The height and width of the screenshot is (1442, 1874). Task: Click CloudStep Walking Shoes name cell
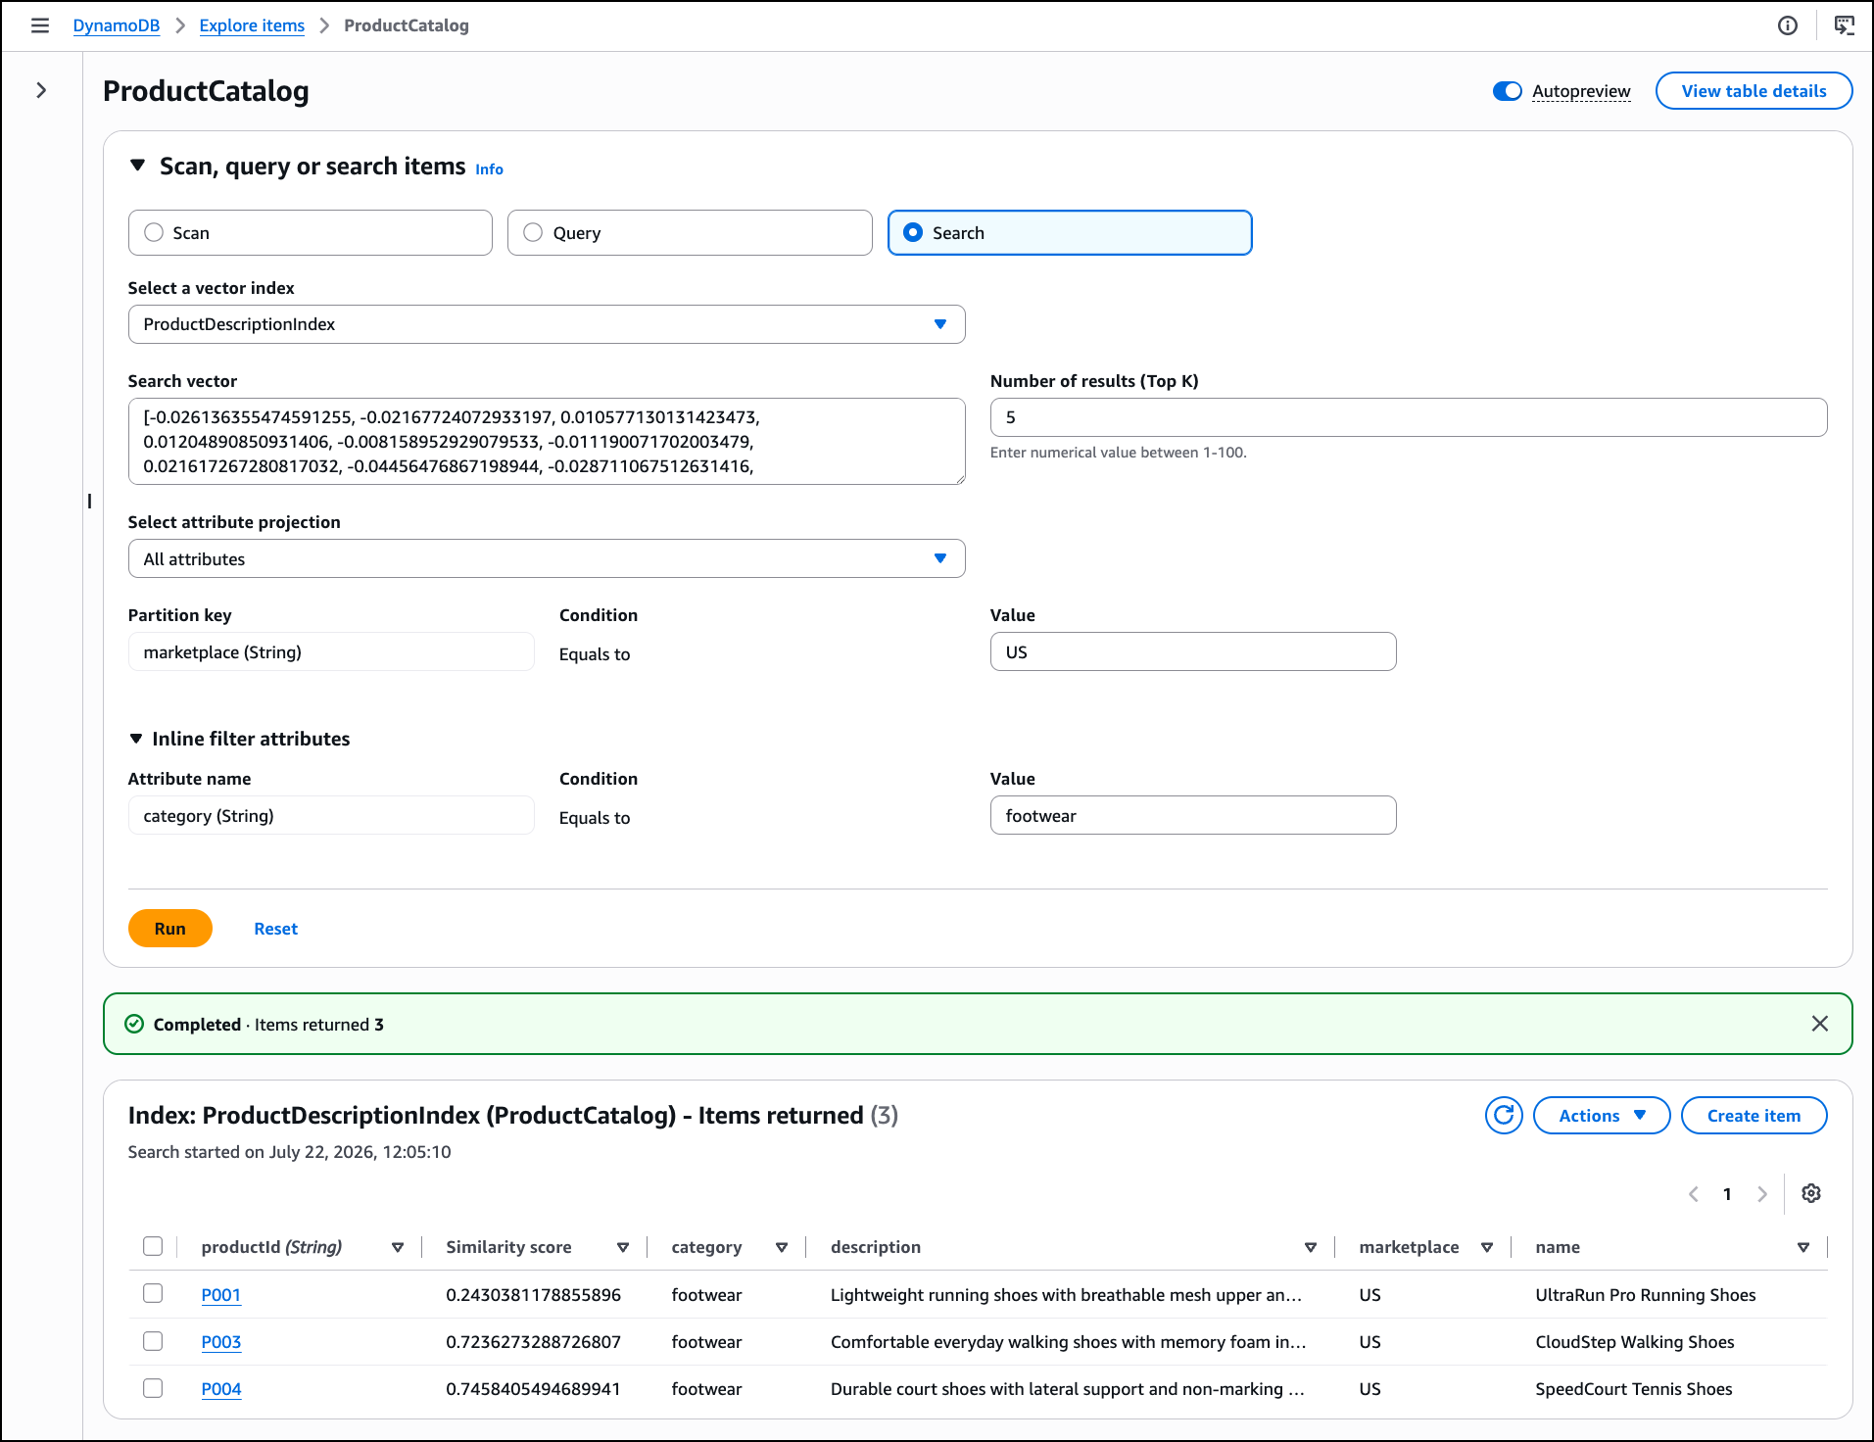tap(1635, 1342)
